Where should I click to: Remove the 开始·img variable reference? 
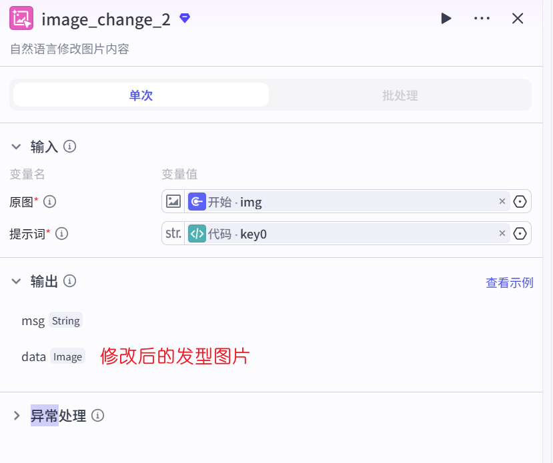tap(502, 201)
